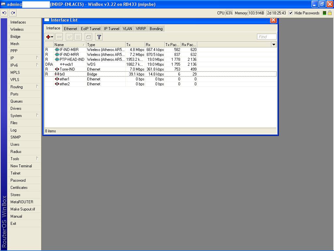Select the ether2 interface icon
This screenshot has width=334, height=251.
point(57,84)
